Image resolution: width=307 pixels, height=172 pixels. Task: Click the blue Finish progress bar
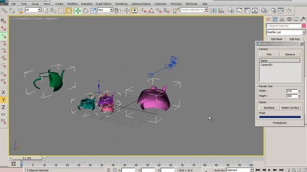coord(280,117)
